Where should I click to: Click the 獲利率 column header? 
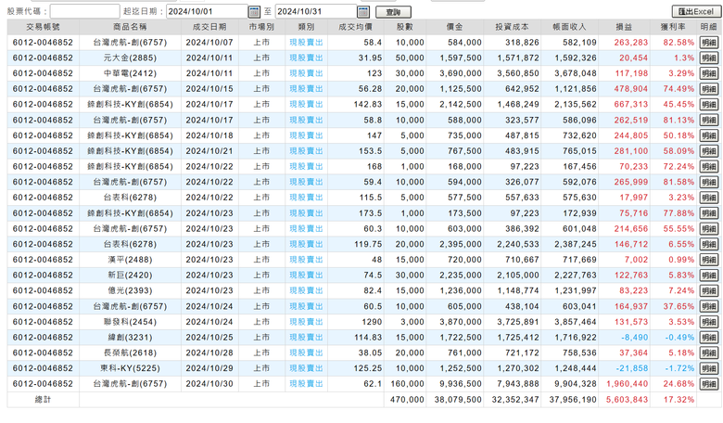point(673,27)
